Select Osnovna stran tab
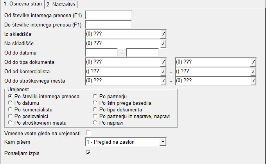The height and width of the screenshot is (164, 266). click(x=23, y=4)
